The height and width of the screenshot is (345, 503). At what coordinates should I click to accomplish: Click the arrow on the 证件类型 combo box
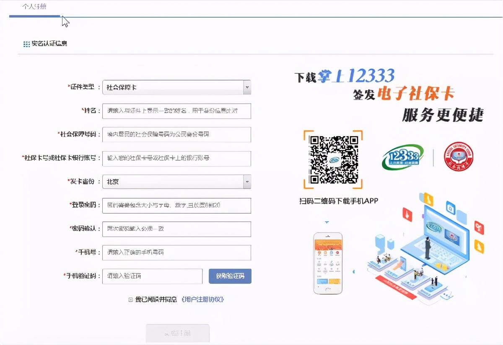[x=247, y=88]
